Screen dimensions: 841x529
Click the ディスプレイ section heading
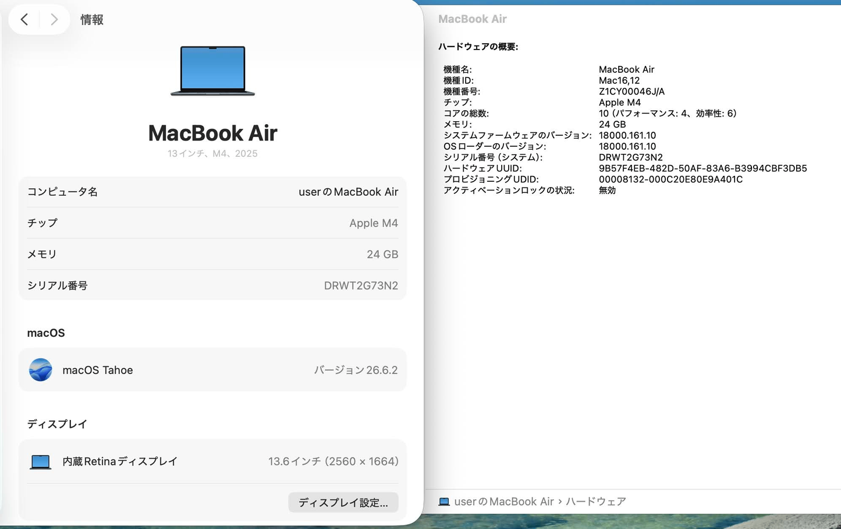57,424
